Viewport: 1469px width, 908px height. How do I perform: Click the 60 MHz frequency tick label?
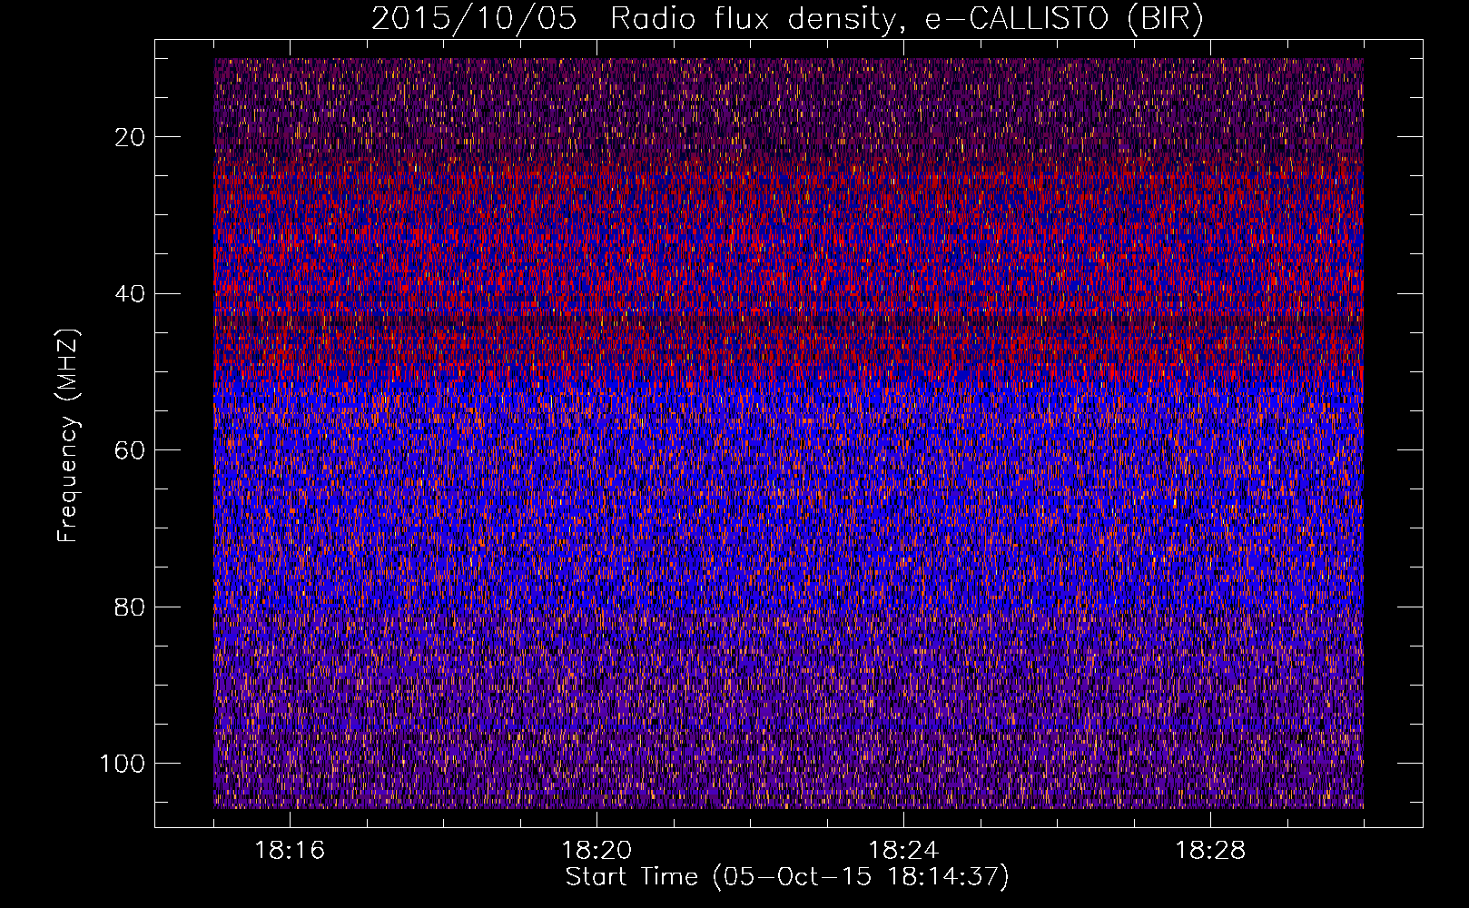tap(131, 450)
